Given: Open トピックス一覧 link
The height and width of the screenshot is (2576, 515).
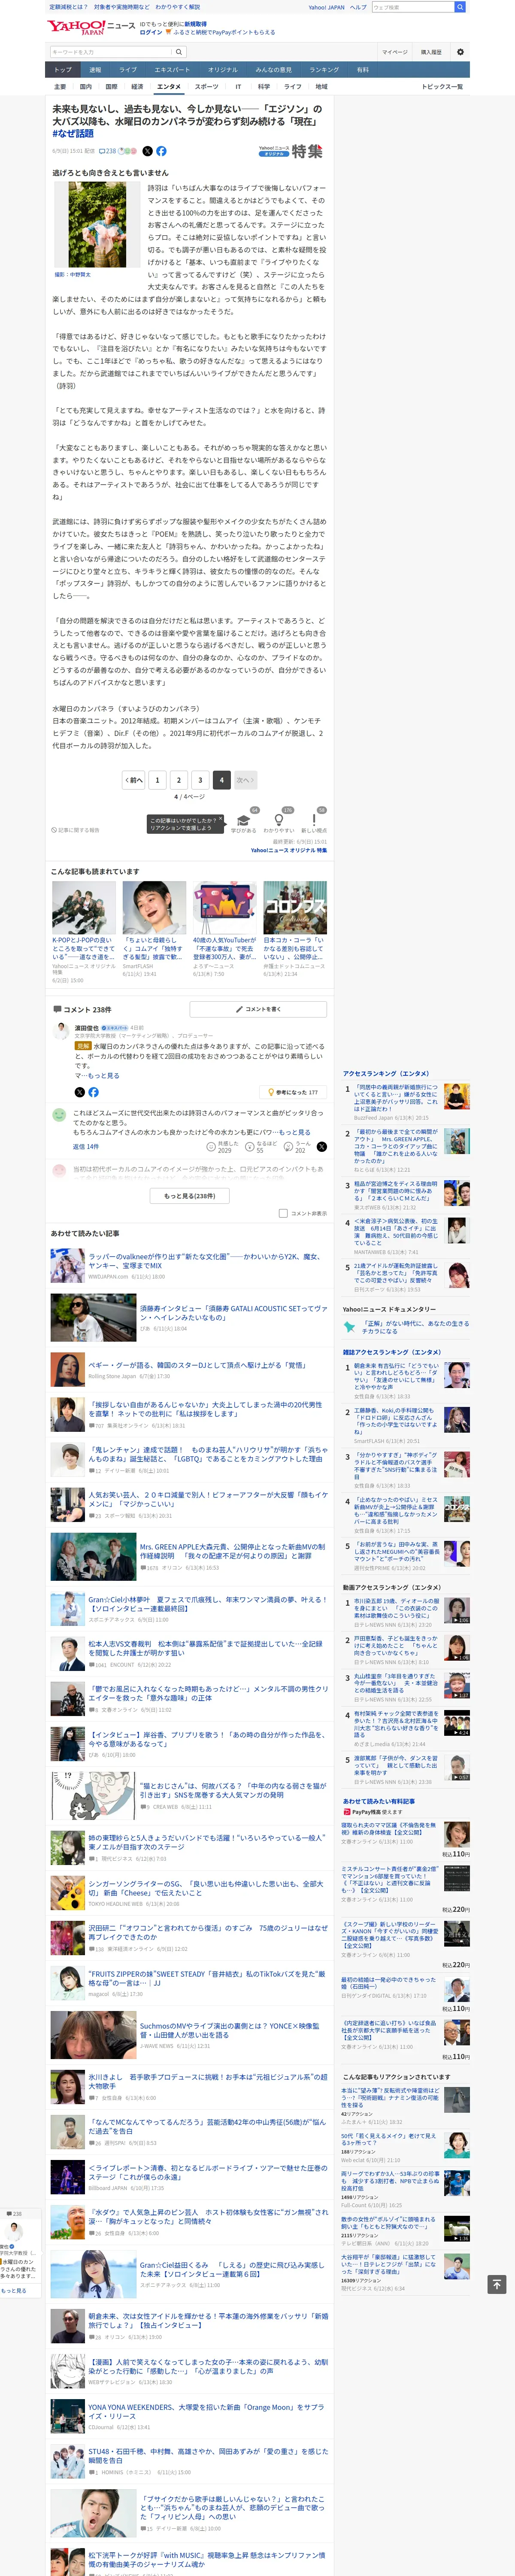Looking at the screenshot, I should pyautogui.click(x=442, y=87).
